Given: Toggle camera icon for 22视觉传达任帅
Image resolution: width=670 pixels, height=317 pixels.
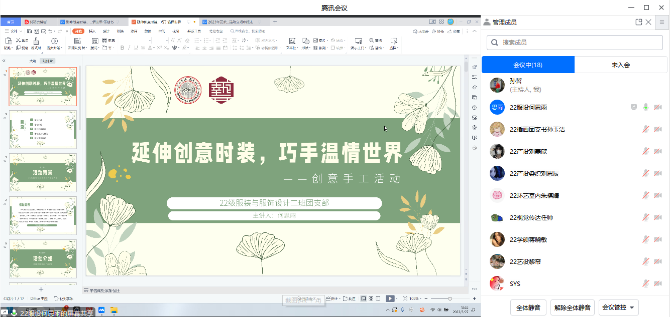Looking at the screenshot, I should click(657, 217).
